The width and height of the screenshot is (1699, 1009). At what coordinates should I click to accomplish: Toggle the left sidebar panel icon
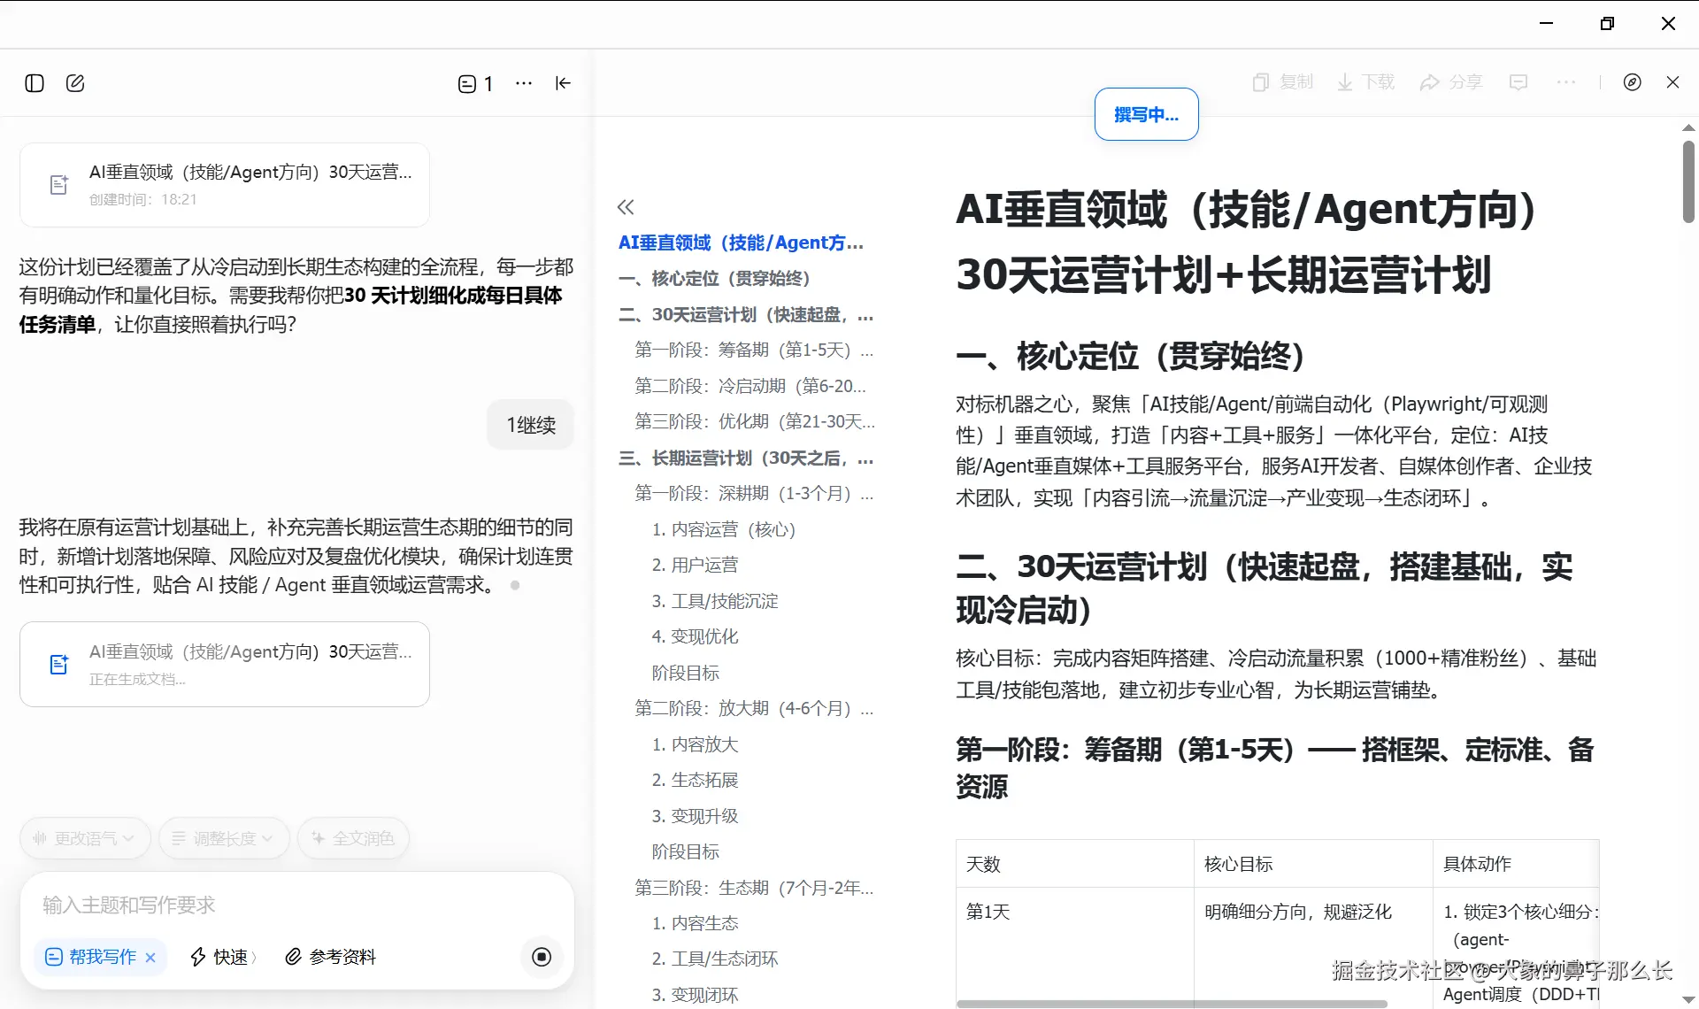coord(35,82)
